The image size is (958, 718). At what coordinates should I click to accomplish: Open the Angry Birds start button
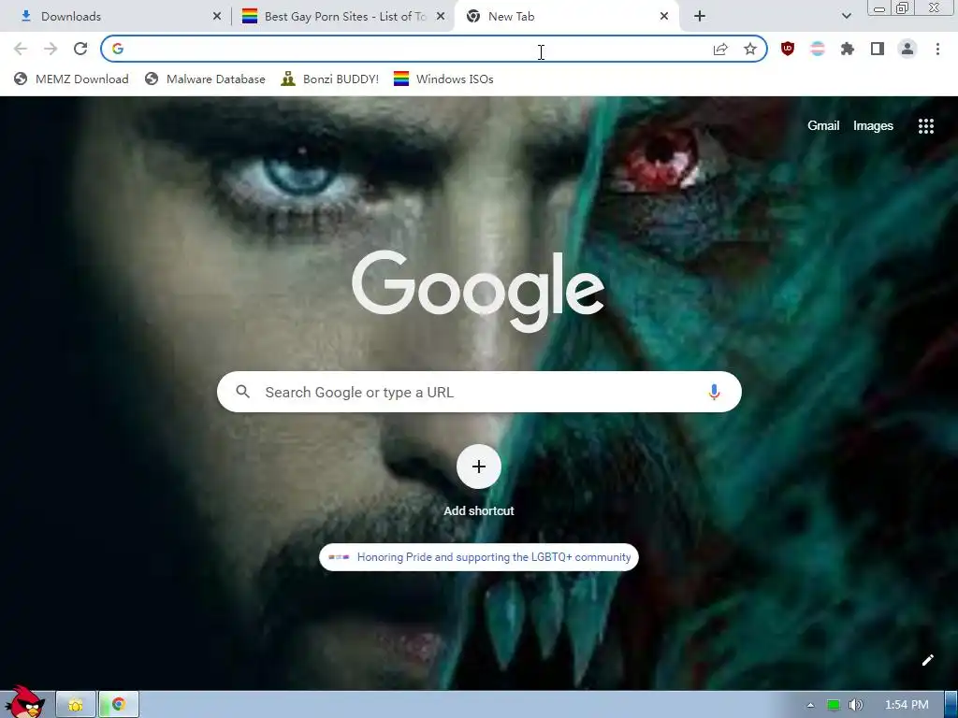coord(23,701)
